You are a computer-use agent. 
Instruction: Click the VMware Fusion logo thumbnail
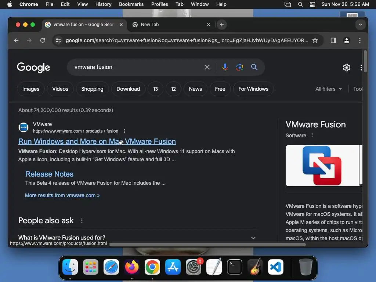pyautogui.click(x=322, y=166)
